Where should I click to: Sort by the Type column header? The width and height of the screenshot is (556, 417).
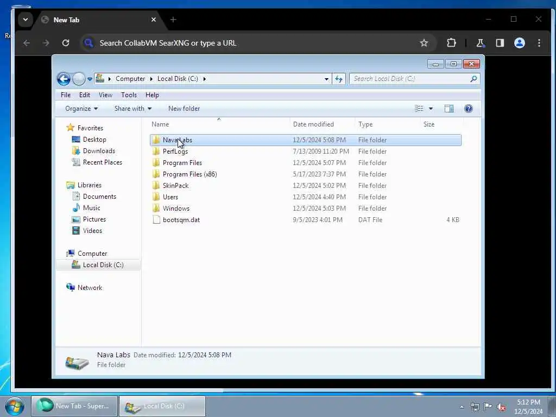pyautogui.click(x=365, y=124)
